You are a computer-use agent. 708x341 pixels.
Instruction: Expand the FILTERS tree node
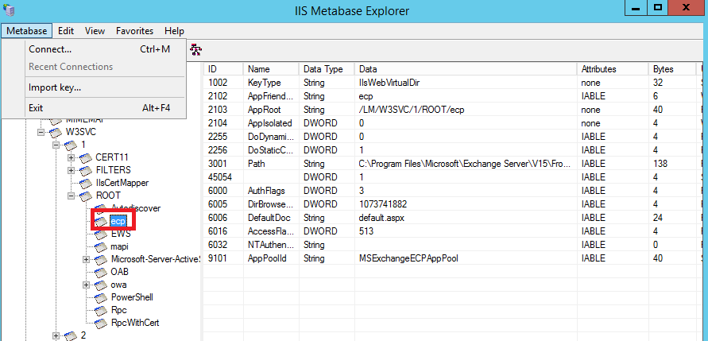[x=72, y=170]
